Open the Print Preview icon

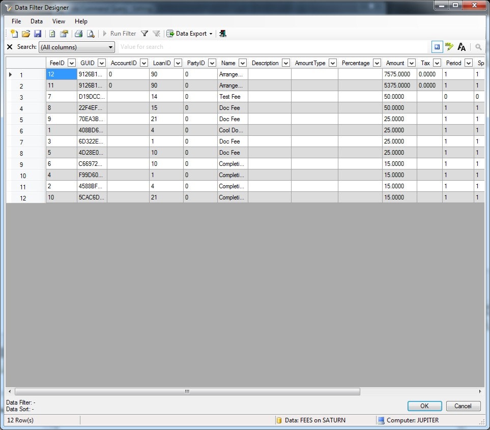[x=91, y=34]
